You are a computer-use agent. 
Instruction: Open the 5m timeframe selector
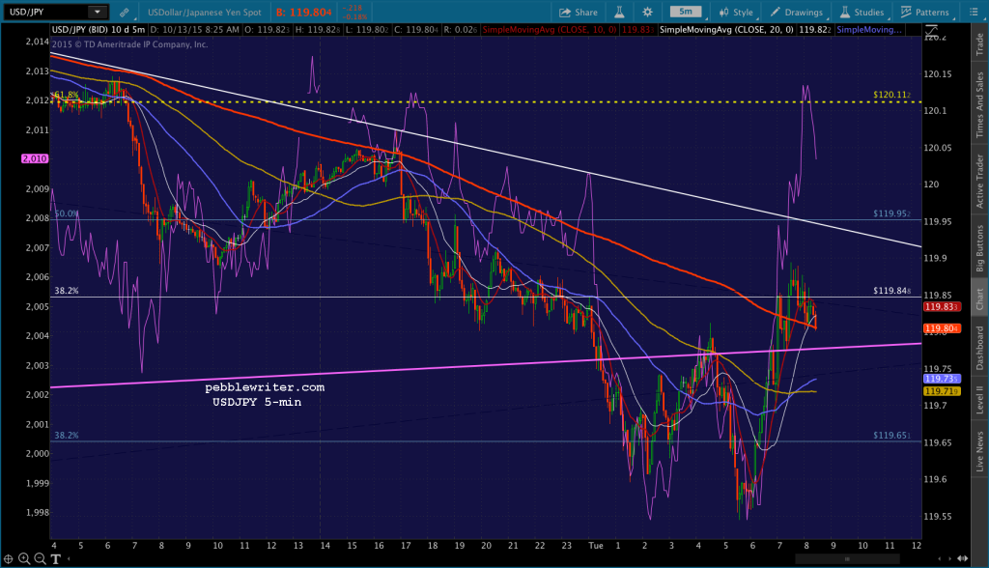pyautogui.click(x=686, y=12)
